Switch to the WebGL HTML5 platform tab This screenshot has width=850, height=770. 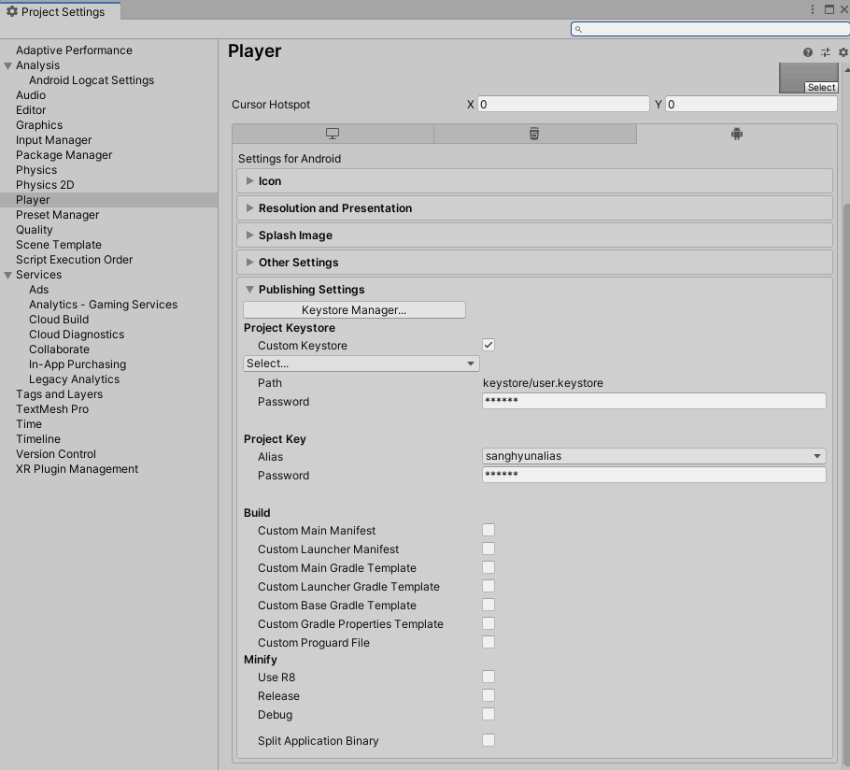pyautogui.click(x=534, y=134)
